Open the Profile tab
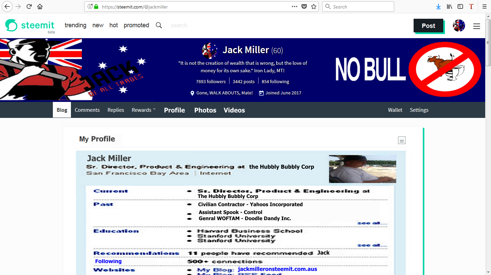Screen dimensions: 491x275 click(175, 110)
